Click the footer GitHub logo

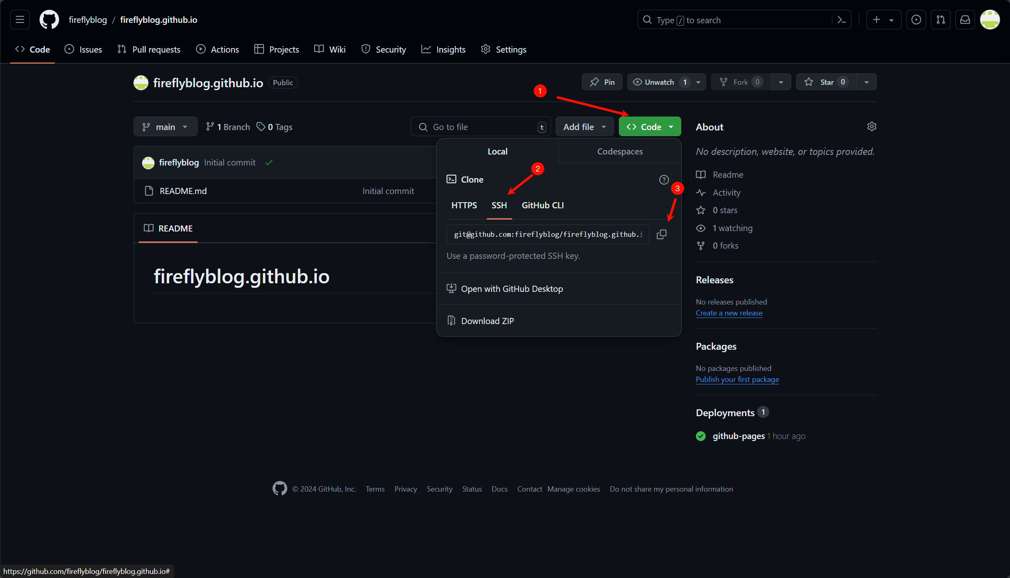click(x=279, y=488)
